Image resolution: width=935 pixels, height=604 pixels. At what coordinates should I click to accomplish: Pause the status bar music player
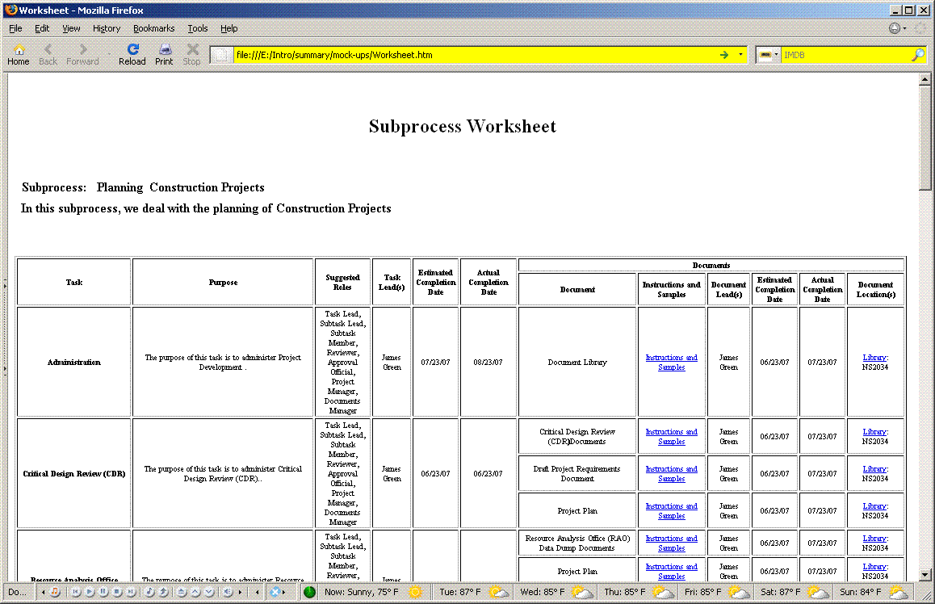[x=103, y=592]
